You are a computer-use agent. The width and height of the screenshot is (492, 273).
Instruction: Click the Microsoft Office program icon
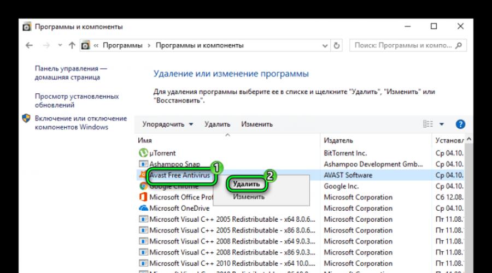click(x=143, y=197)
